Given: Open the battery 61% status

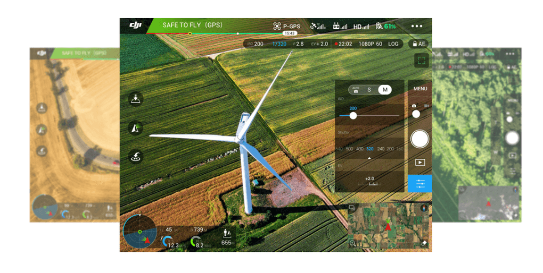Looking at the screenshot, I should tap(386, 26).
